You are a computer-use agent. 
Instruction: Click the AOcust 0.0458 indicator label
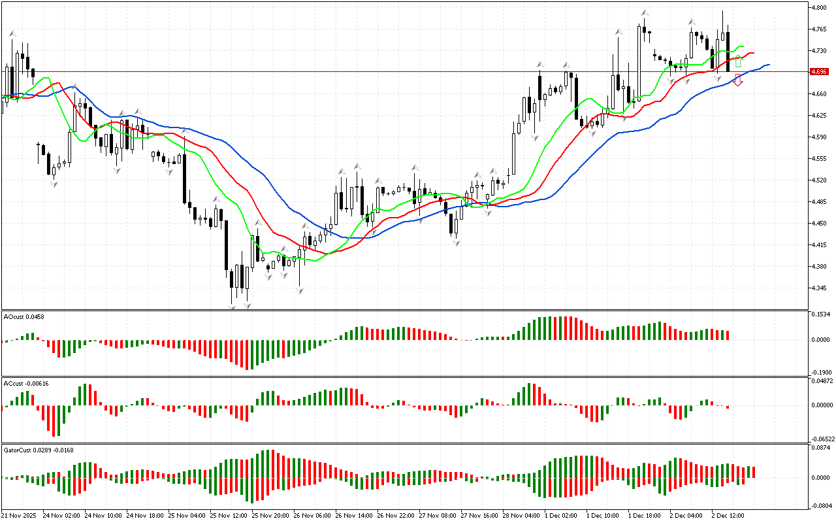24,316
